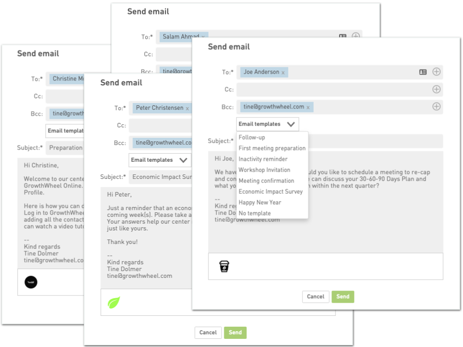The width and height of the screenshot is (463, 347).
Task: Choose No template option
Action: [255, 213]
